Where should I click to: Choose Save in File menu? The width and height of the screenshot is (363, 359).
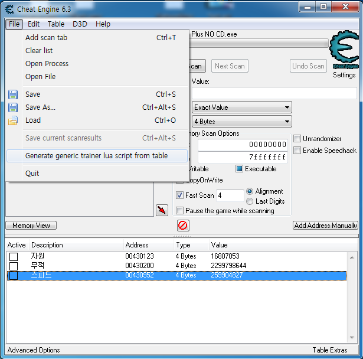[x=97, y=94]
